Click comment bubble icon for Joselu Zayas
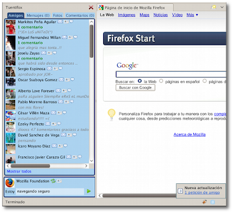Screen dimensions: 233x213 coord(55,53)
